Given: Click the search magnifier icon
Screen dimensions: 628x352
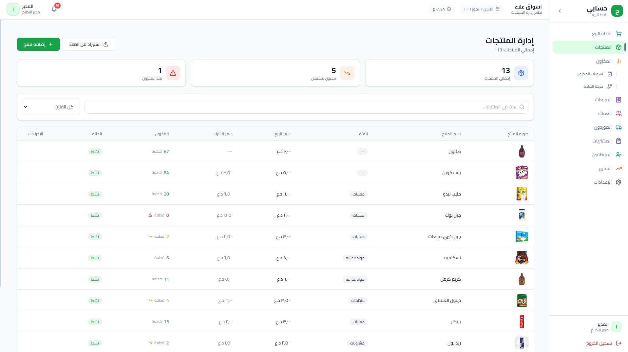Looking at the screenshot, I should point(522,107).
